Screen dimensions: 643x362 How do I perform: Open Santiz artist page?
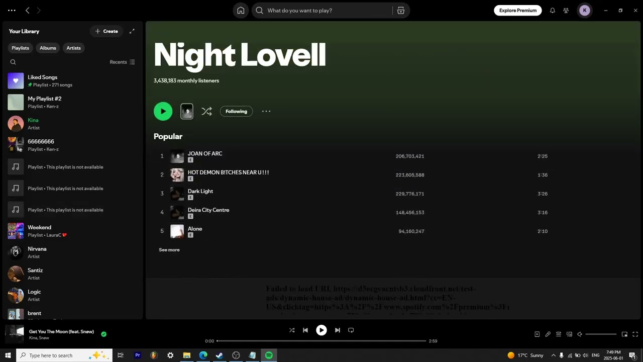click(x=73, y=274)
